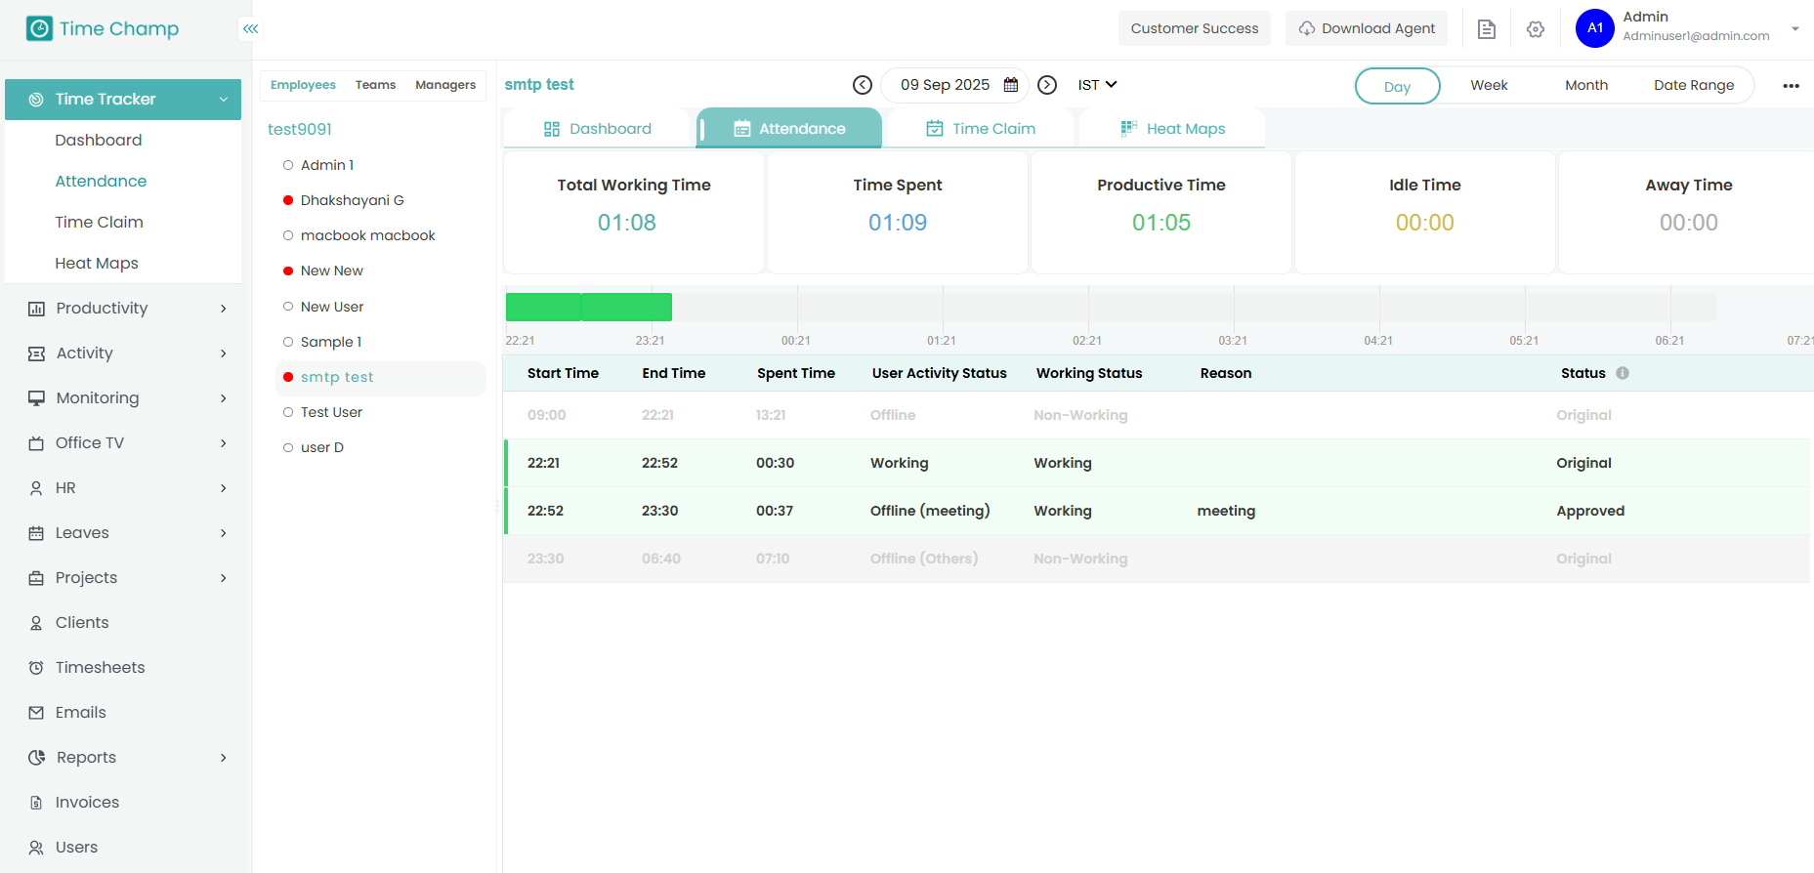Click the Status column info icon
Screen dimensions: 1814x873
(1622, 373)
